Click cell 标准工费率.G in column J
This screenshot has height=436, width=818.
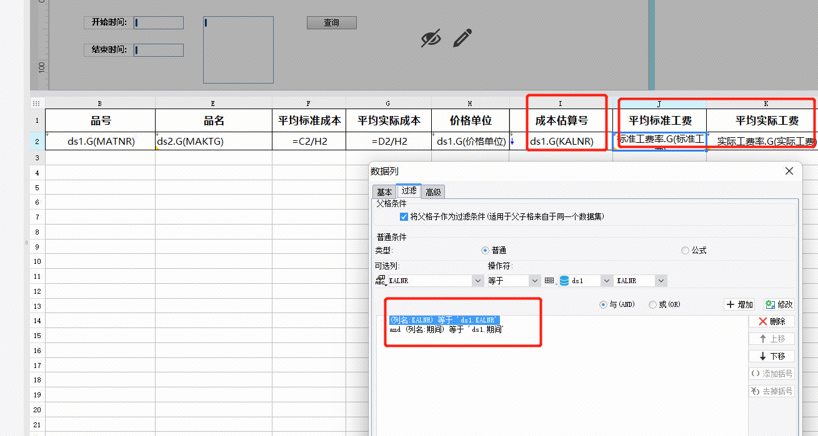[x=659, y=141]
